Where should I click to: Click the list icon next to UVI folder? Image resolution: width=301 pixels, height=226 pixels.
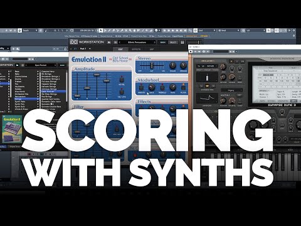(x=115, y=42)
